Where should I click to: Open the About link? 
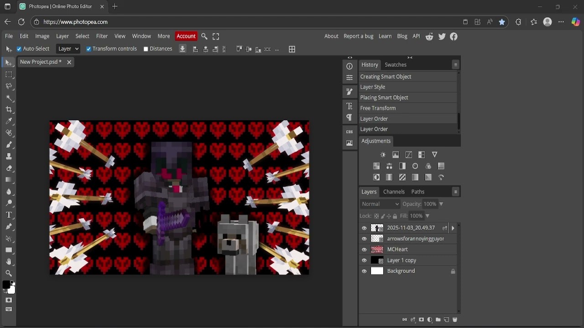coord(331,36)
